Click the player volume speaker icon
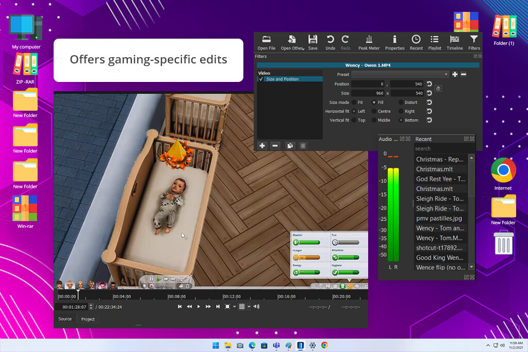This screenshot has height=352, width=528. coord(257,307)
